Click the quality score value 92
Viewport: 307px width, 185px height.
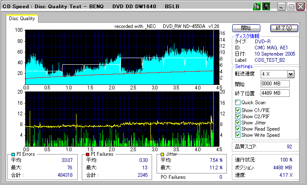289,147
